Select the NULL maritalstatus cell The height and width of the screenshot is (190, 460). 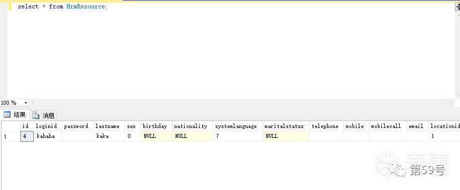286,136
